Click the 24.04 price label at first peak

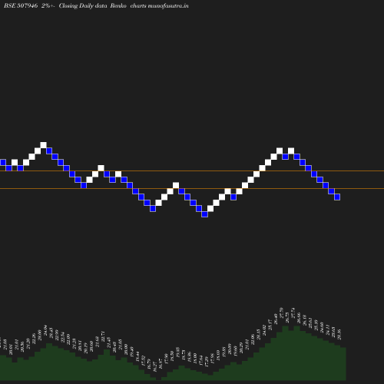45,329
